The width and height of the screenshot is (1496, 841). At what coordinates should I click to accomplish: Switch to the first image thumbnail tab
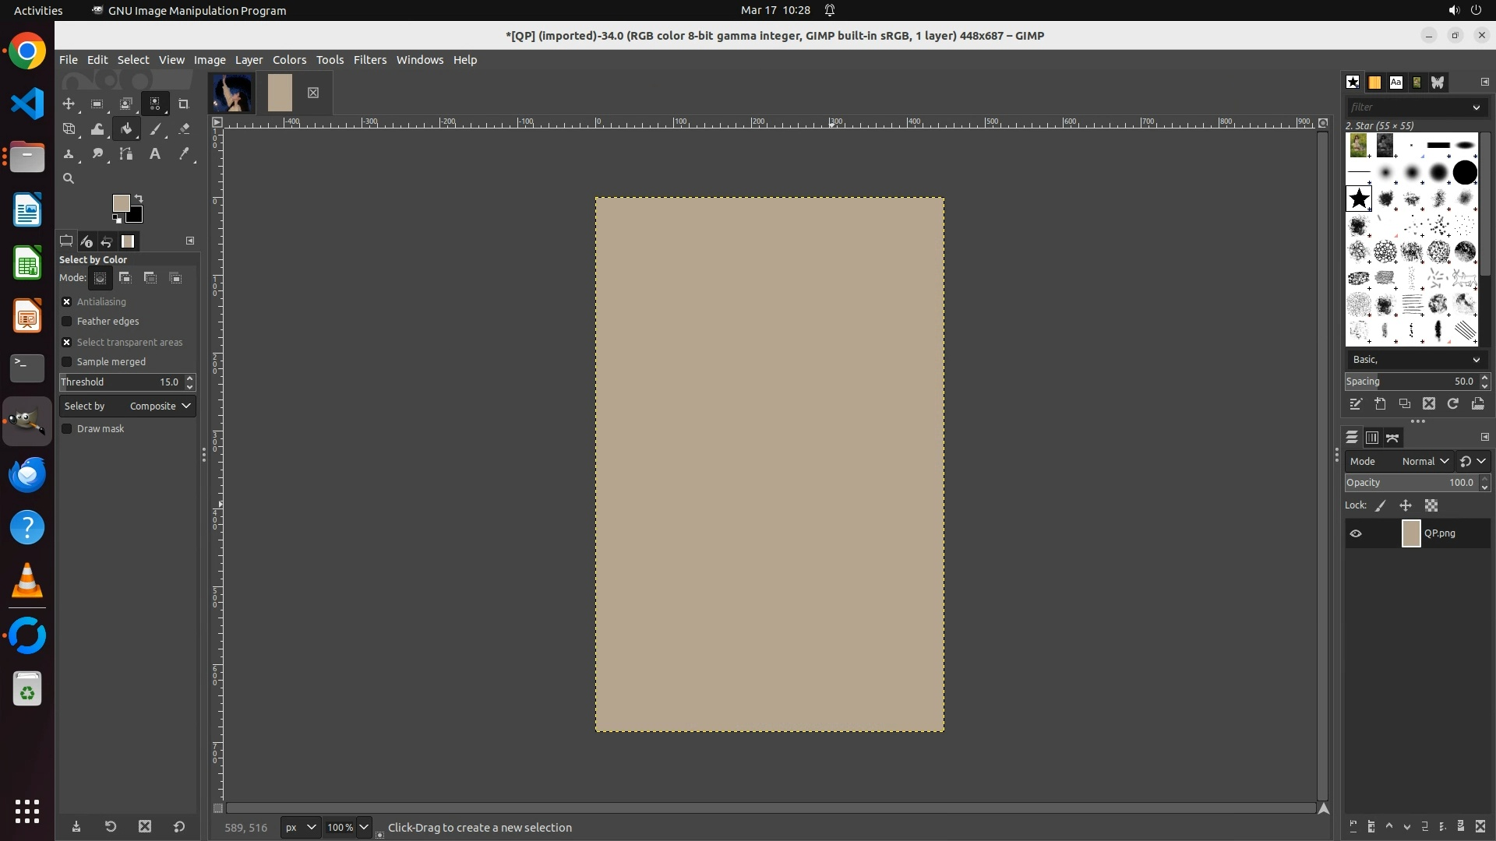point(232,93)
